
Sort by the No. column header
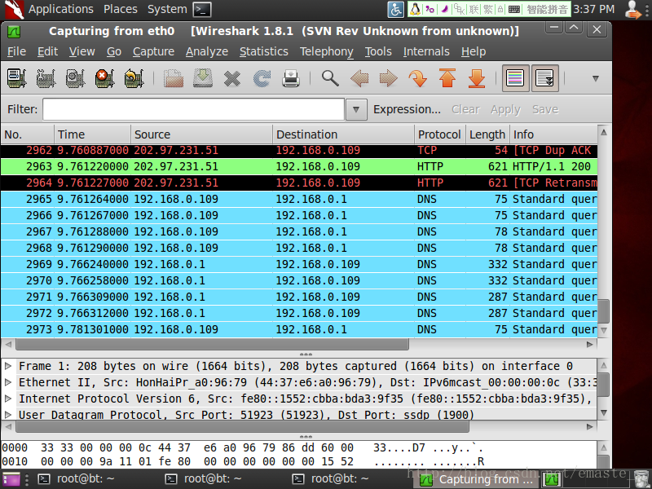point(28,134)
